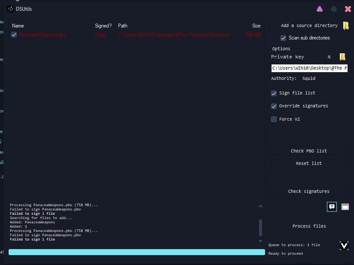The width and height of the screenshot is (354, 265).
Task: Click the Authority value Squid
Action: 309,78
